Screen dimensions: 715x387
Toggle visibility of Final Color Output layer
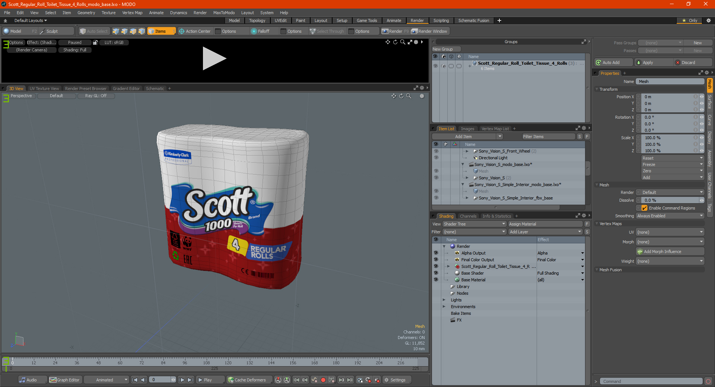click(x=436, y=260)
